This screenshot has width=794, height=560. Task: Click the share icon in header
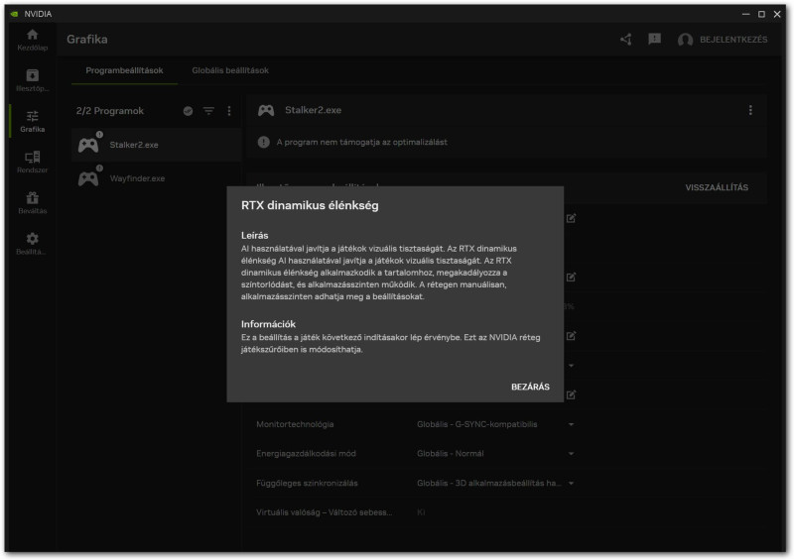[x=626, y=40]
